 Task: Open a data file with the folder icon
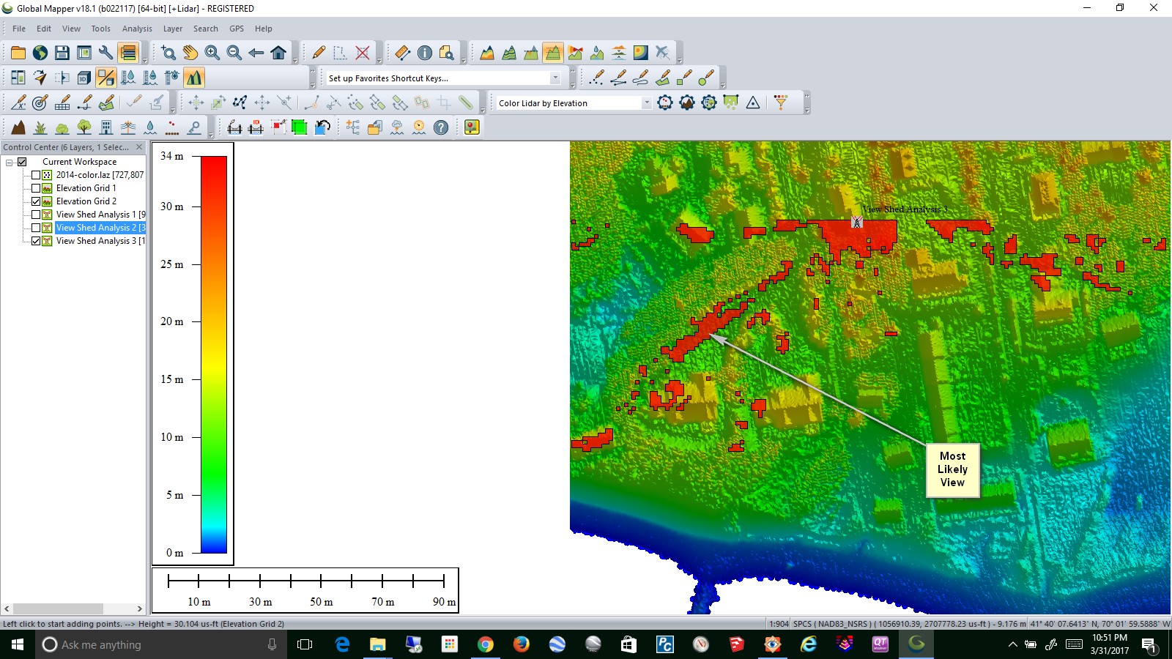point(18,53)
